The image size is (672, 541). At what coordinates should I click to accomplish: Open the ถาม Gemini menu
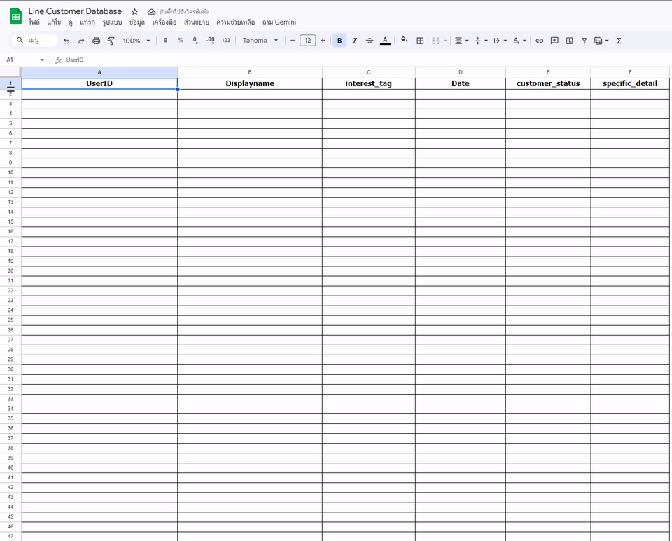point(279,22)
